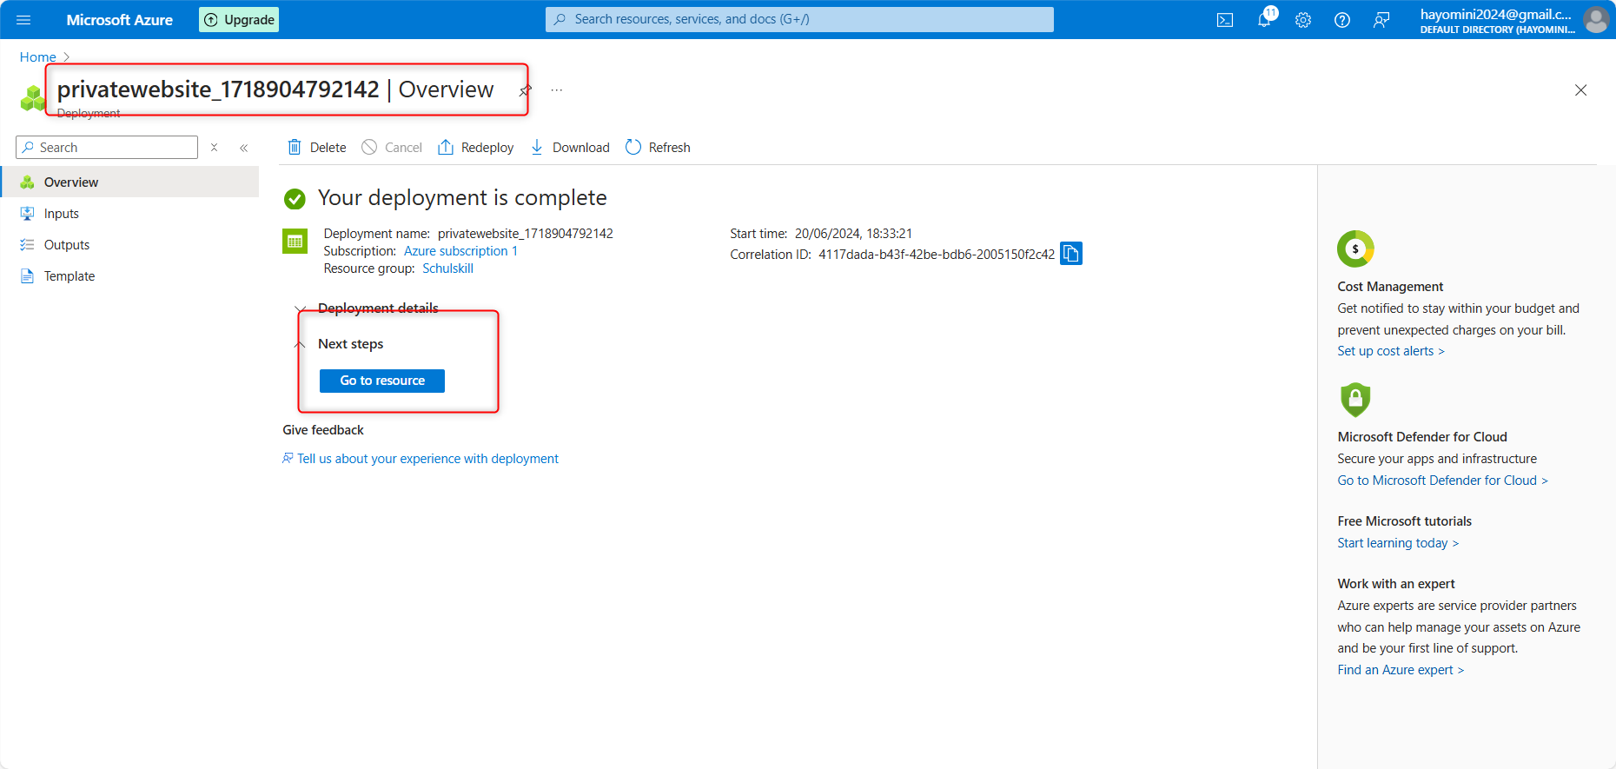Go to Microsoft Defender for Cloud link
Screen dimensions: 1616x769
[x=1442, y=481]
